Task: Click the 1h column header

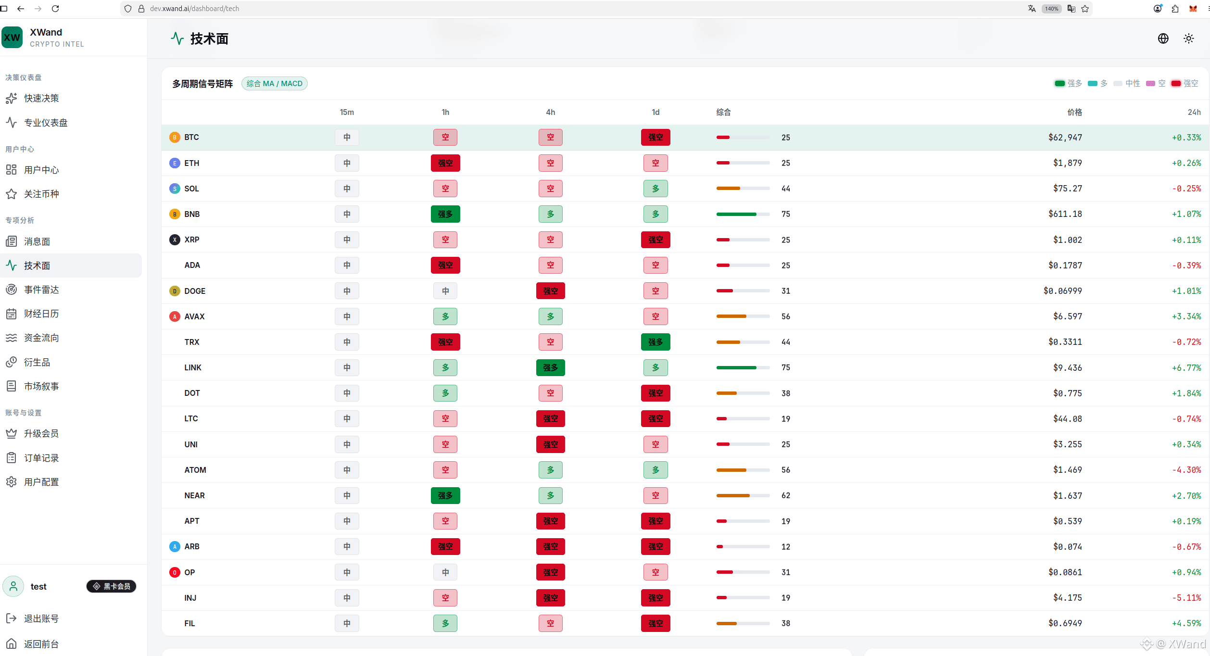Action: tap(445, 112)
